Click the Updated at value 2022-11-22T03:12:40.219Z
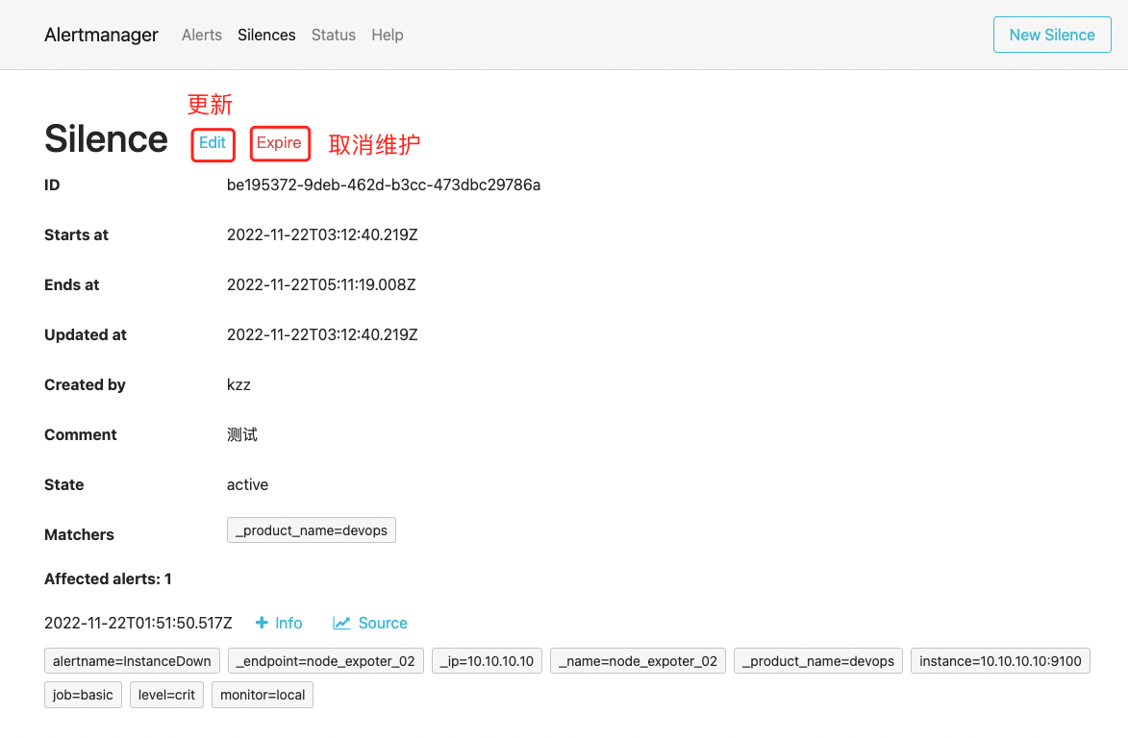The width and height of the screenshot is (1128, 738). (322, 334)
